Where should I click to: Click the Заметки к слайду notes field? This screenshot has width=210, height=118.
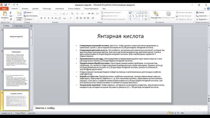(x=120, y=108)
